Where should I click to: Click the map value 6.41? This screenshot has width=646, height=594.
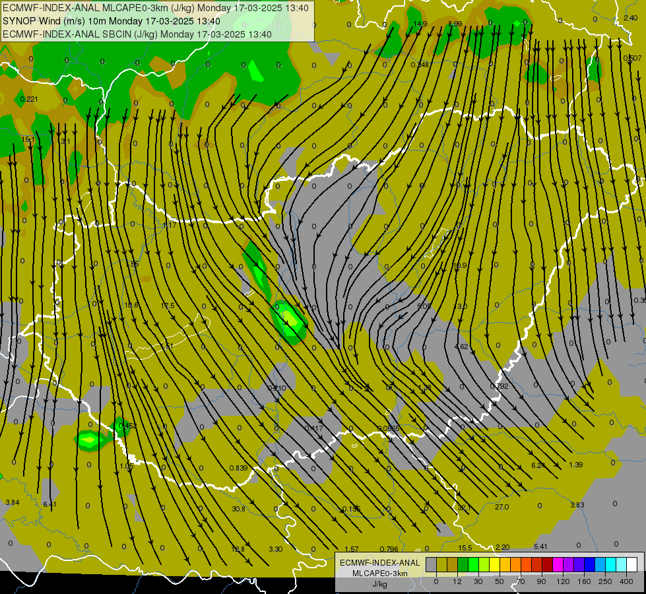pyautogui.click(x=50, y=504)
